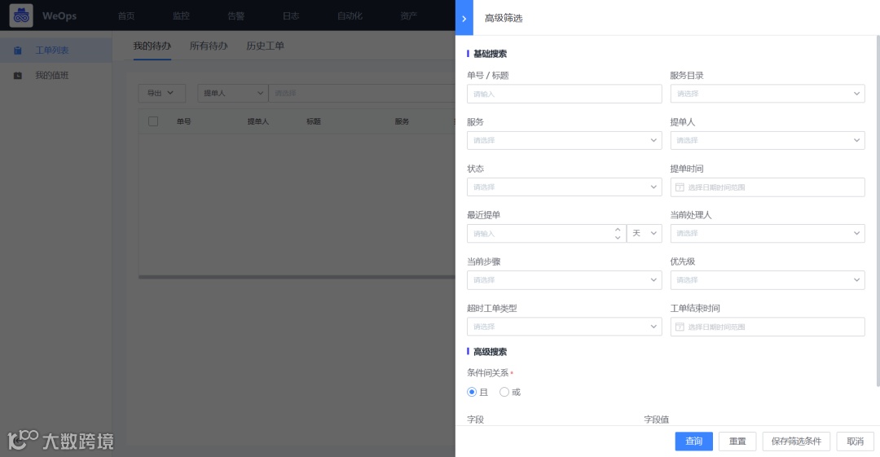Click the 标题 column header
880x457 pixels.
coord(314,121)
